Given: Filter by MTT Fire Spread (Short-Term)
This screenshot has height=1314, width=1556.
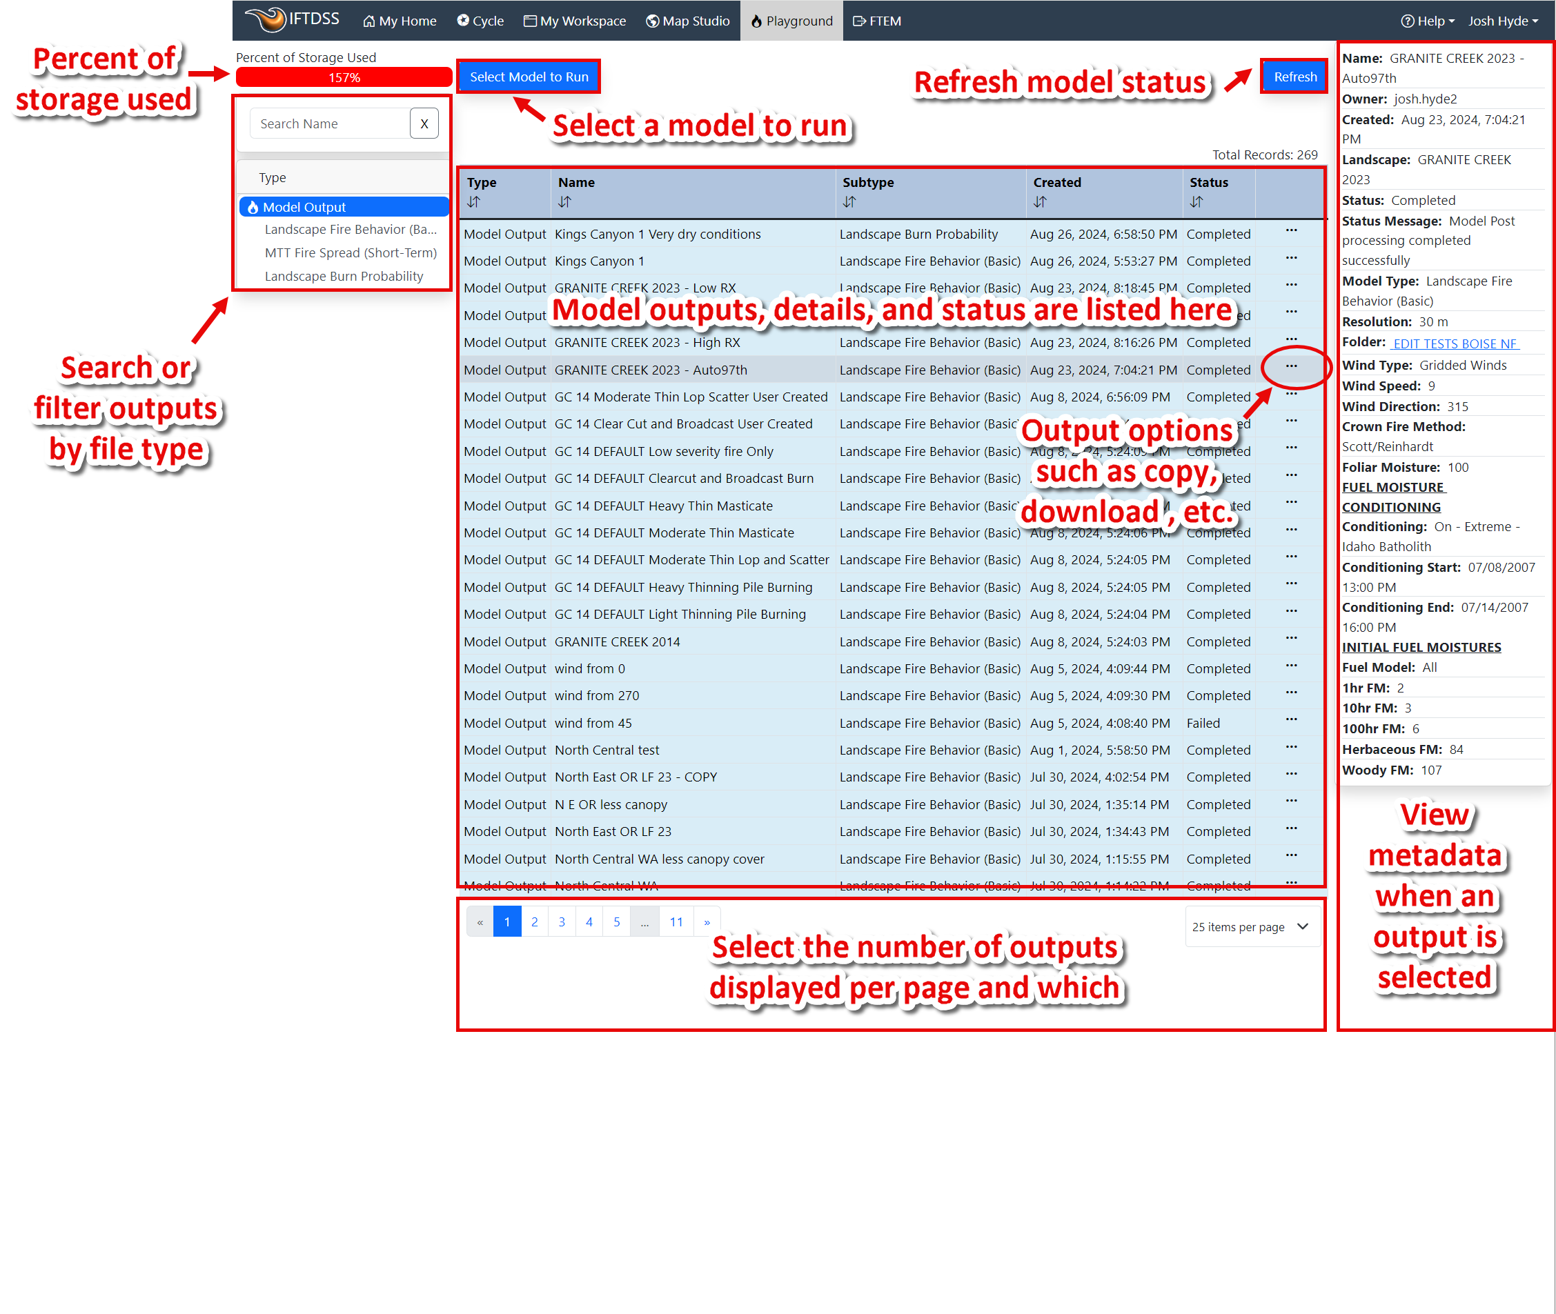Looking at the screenshot, I should (351, 252).
